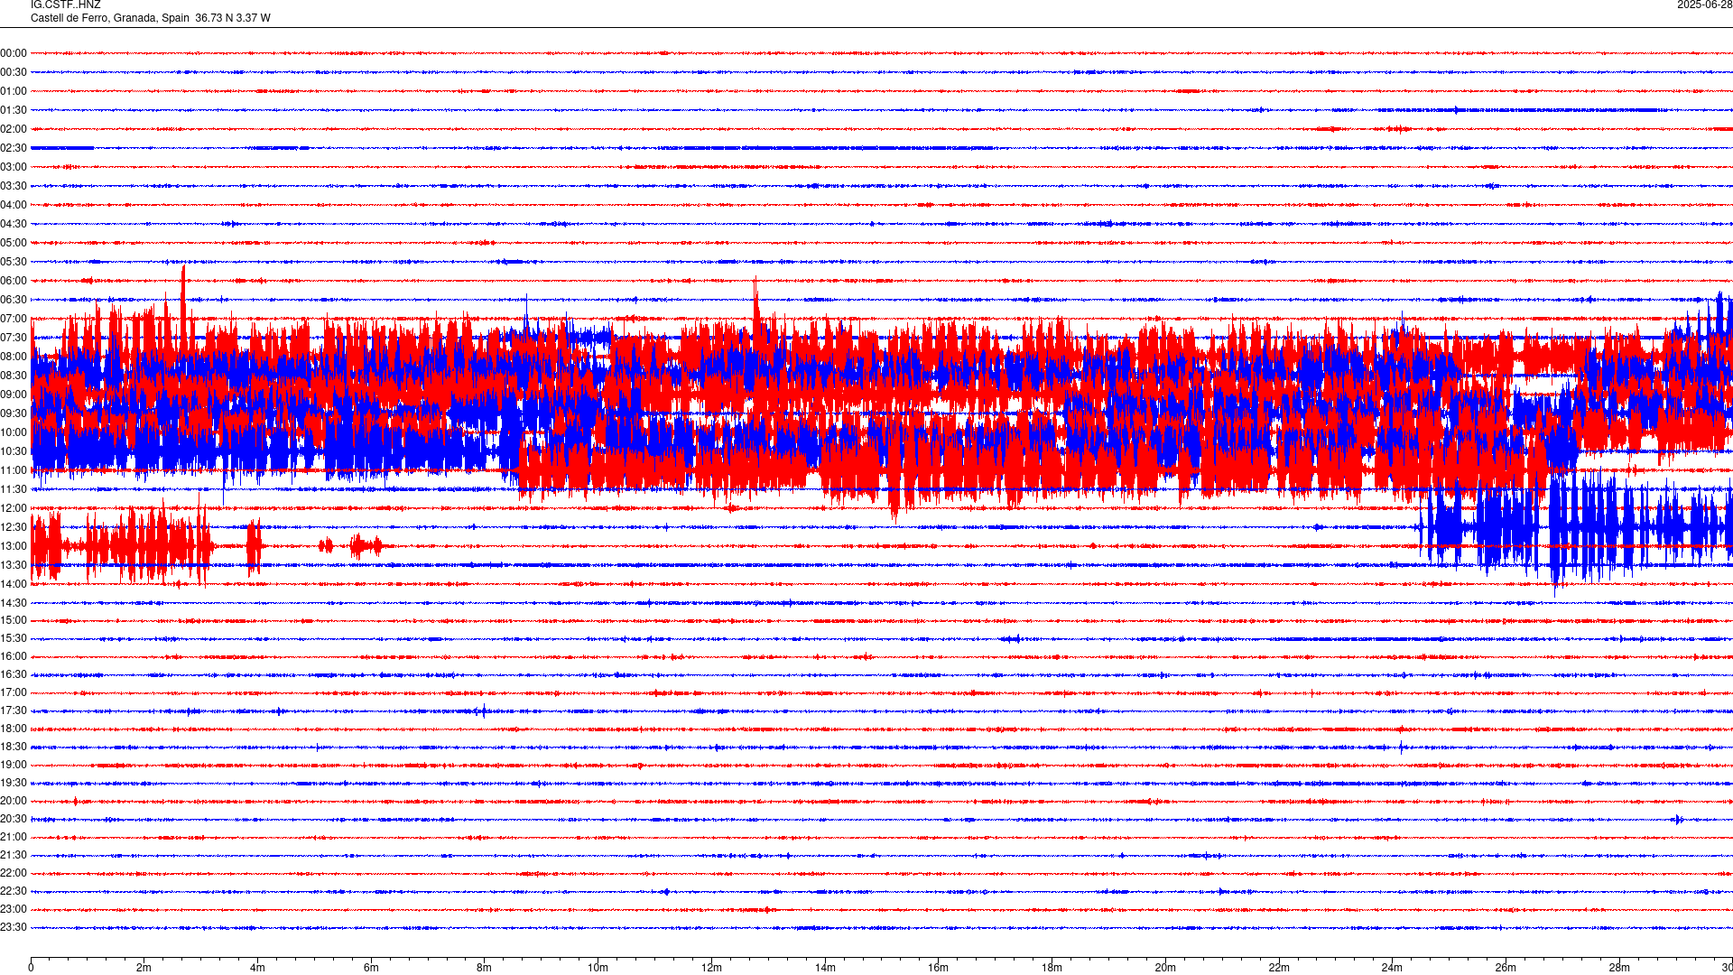Click the 09:00 time row label

(14, 395)
